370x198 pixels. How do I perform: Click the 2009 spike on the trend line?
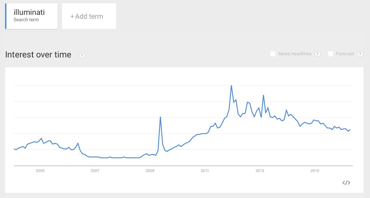[161, 117]
